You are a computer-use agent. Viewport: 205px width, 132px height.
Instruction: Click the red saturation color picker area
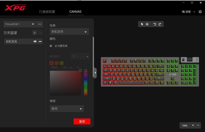click(65, 83)
